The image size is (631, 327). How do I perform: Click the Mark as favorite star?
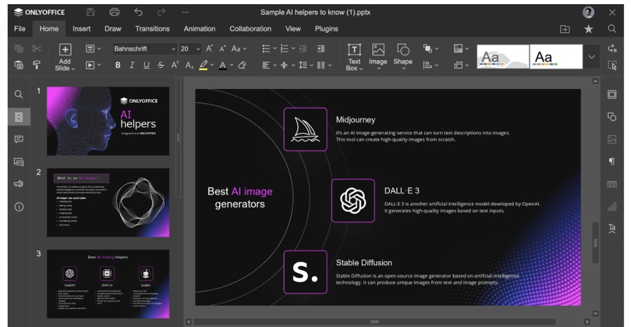pos(588,29)
